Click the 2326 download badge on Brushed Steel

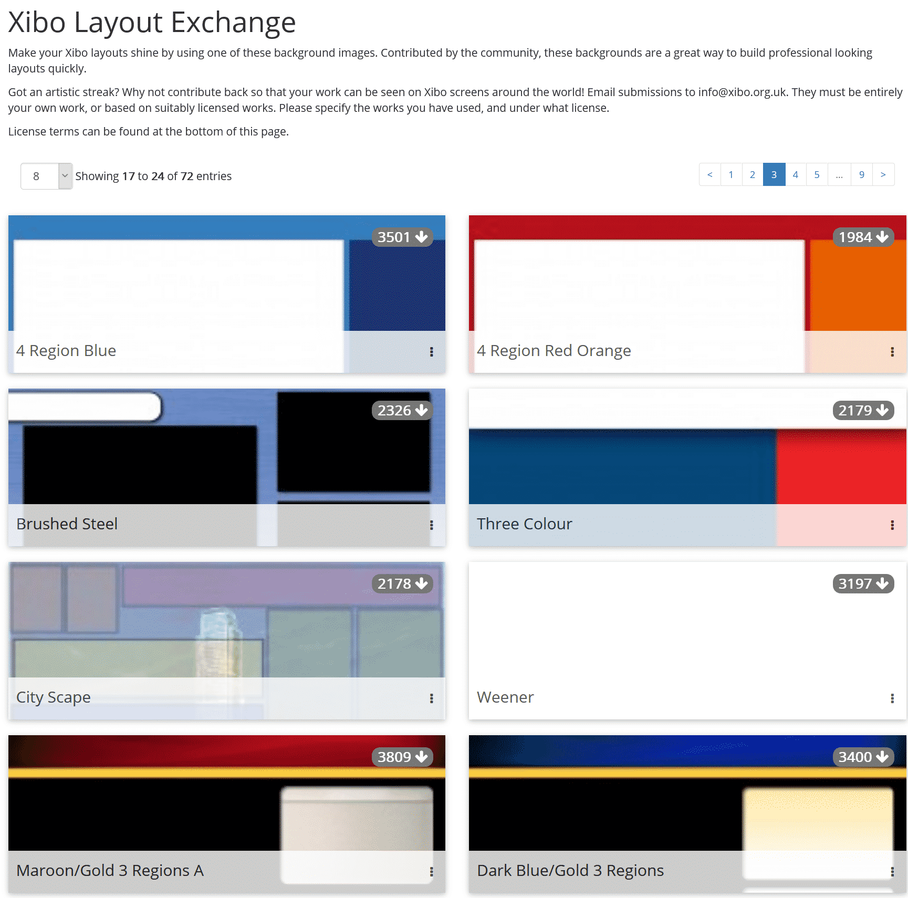coord(402,410)
